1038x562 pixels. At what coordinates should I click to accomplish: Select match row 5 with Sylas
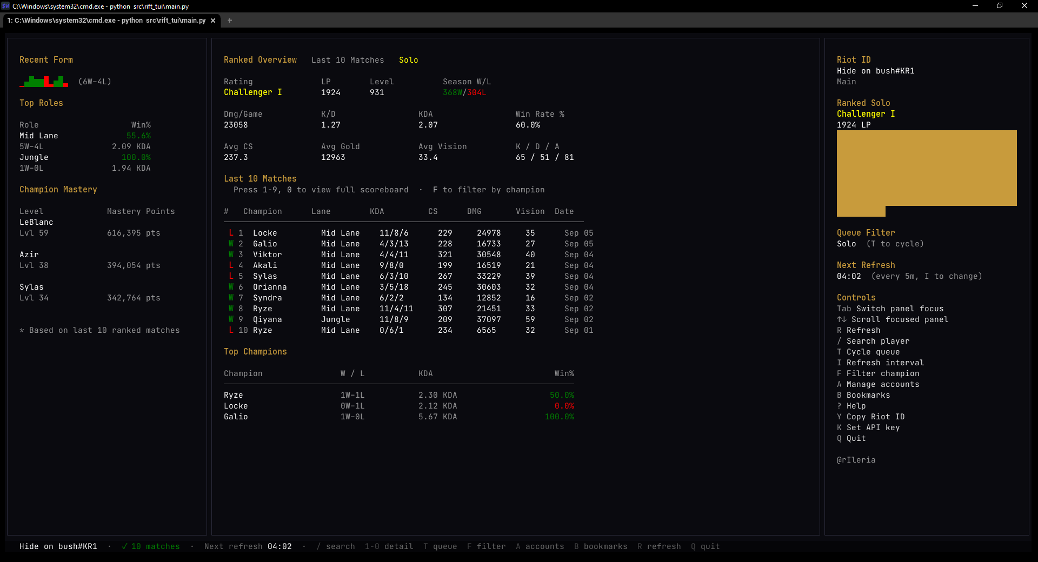tap(411, 276)
